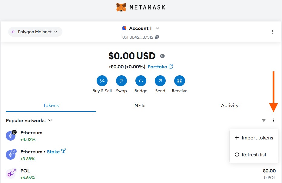Copy the account address
Viewport: 282px width, 183px height.
coord(157,37)
